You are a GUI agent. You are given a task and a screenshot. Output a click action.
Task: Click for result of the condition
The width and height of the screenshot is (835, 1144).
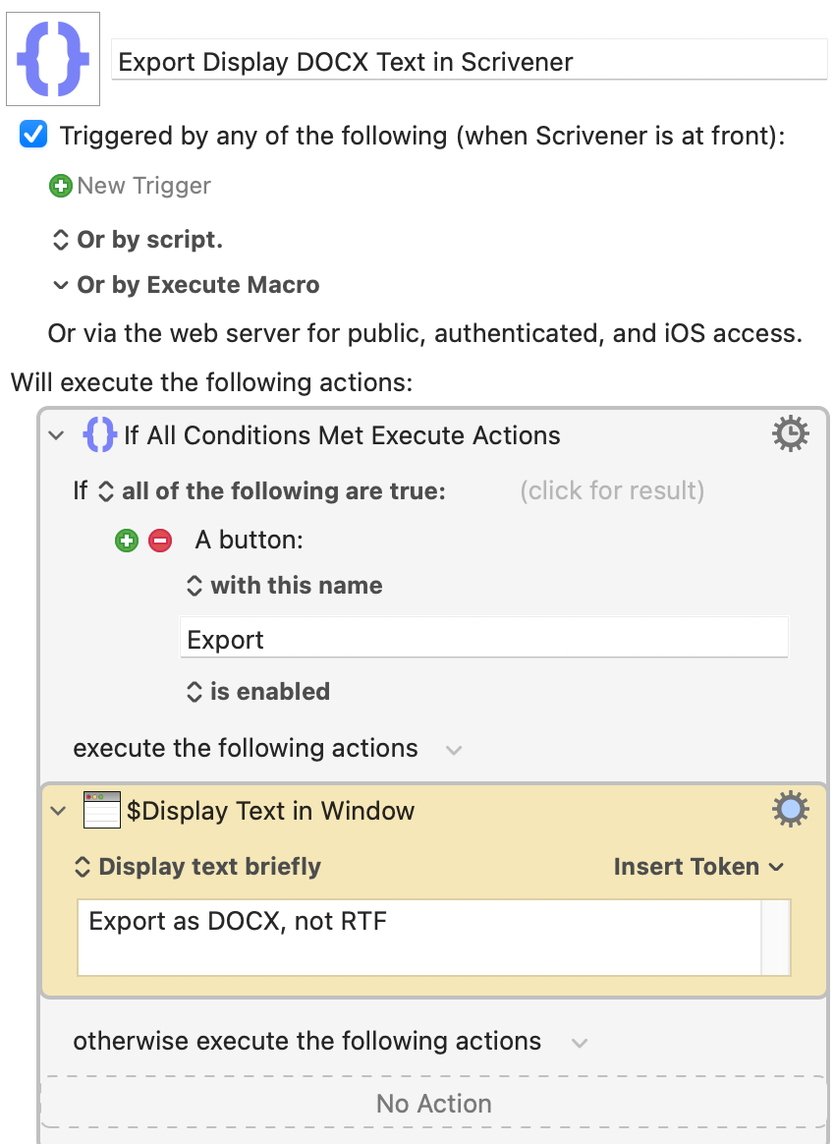click(612, 490)
